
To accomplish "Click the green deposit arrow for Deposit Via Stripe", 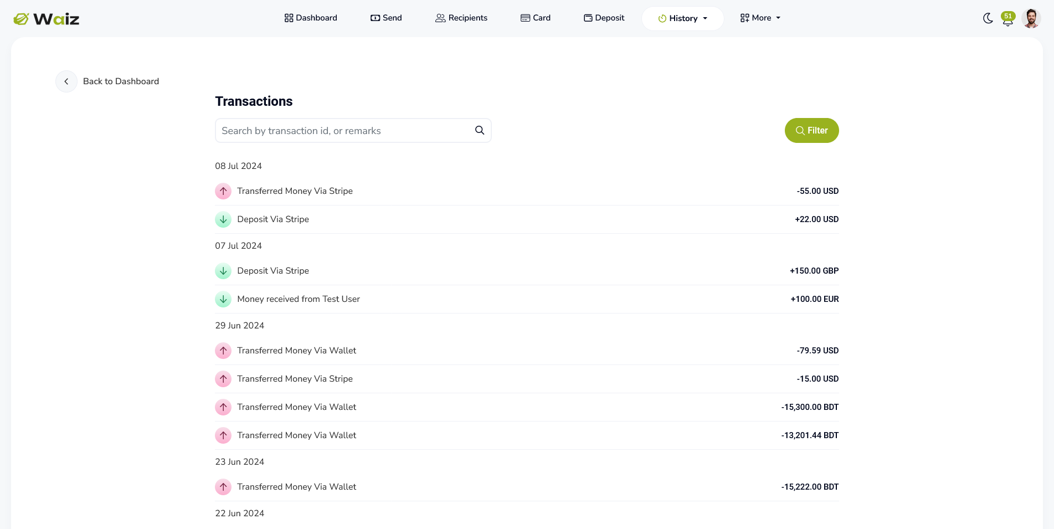I will 223,219.
